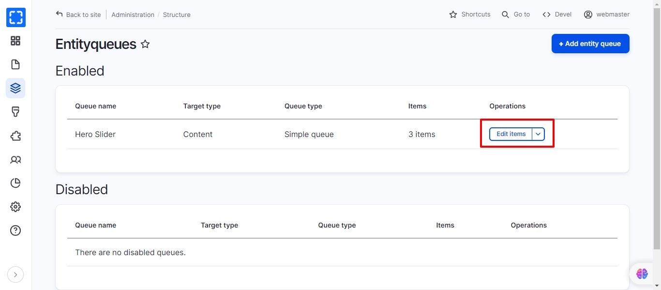Click Edit items for Hero Slider
This screenshot has width=661, height=290.
[511, 134]
